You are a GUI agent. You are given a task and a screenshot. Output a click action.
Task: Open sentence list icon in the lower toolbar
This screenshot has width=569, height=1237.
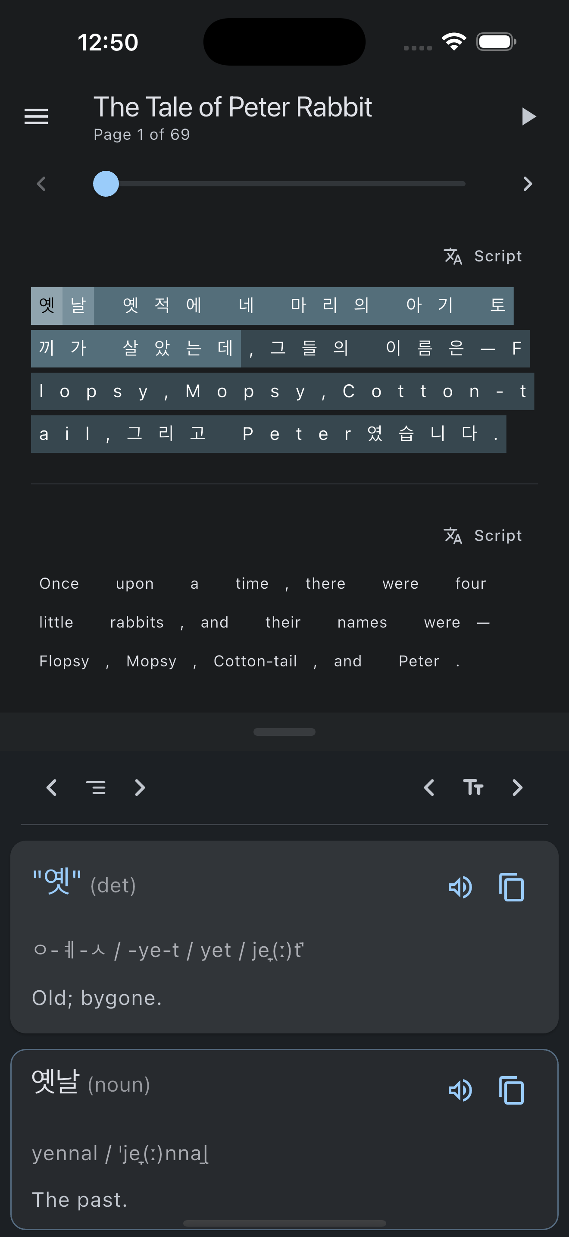coord(96,788)
